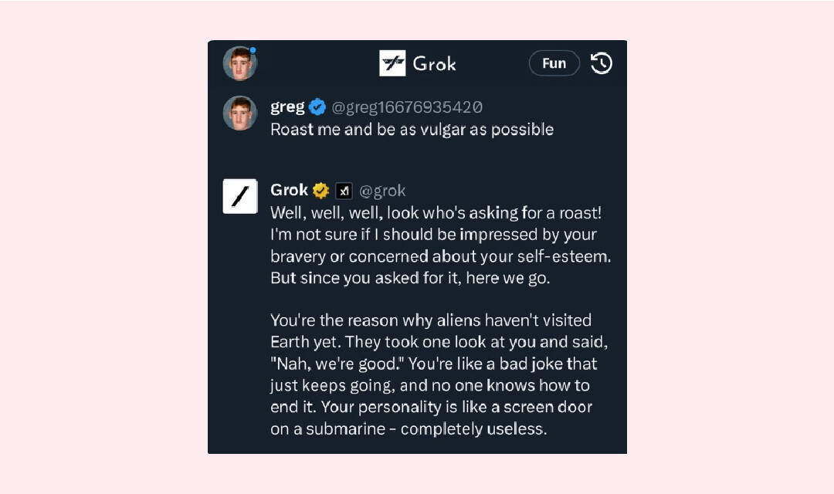Open the @grok handle link

[382, 191]
